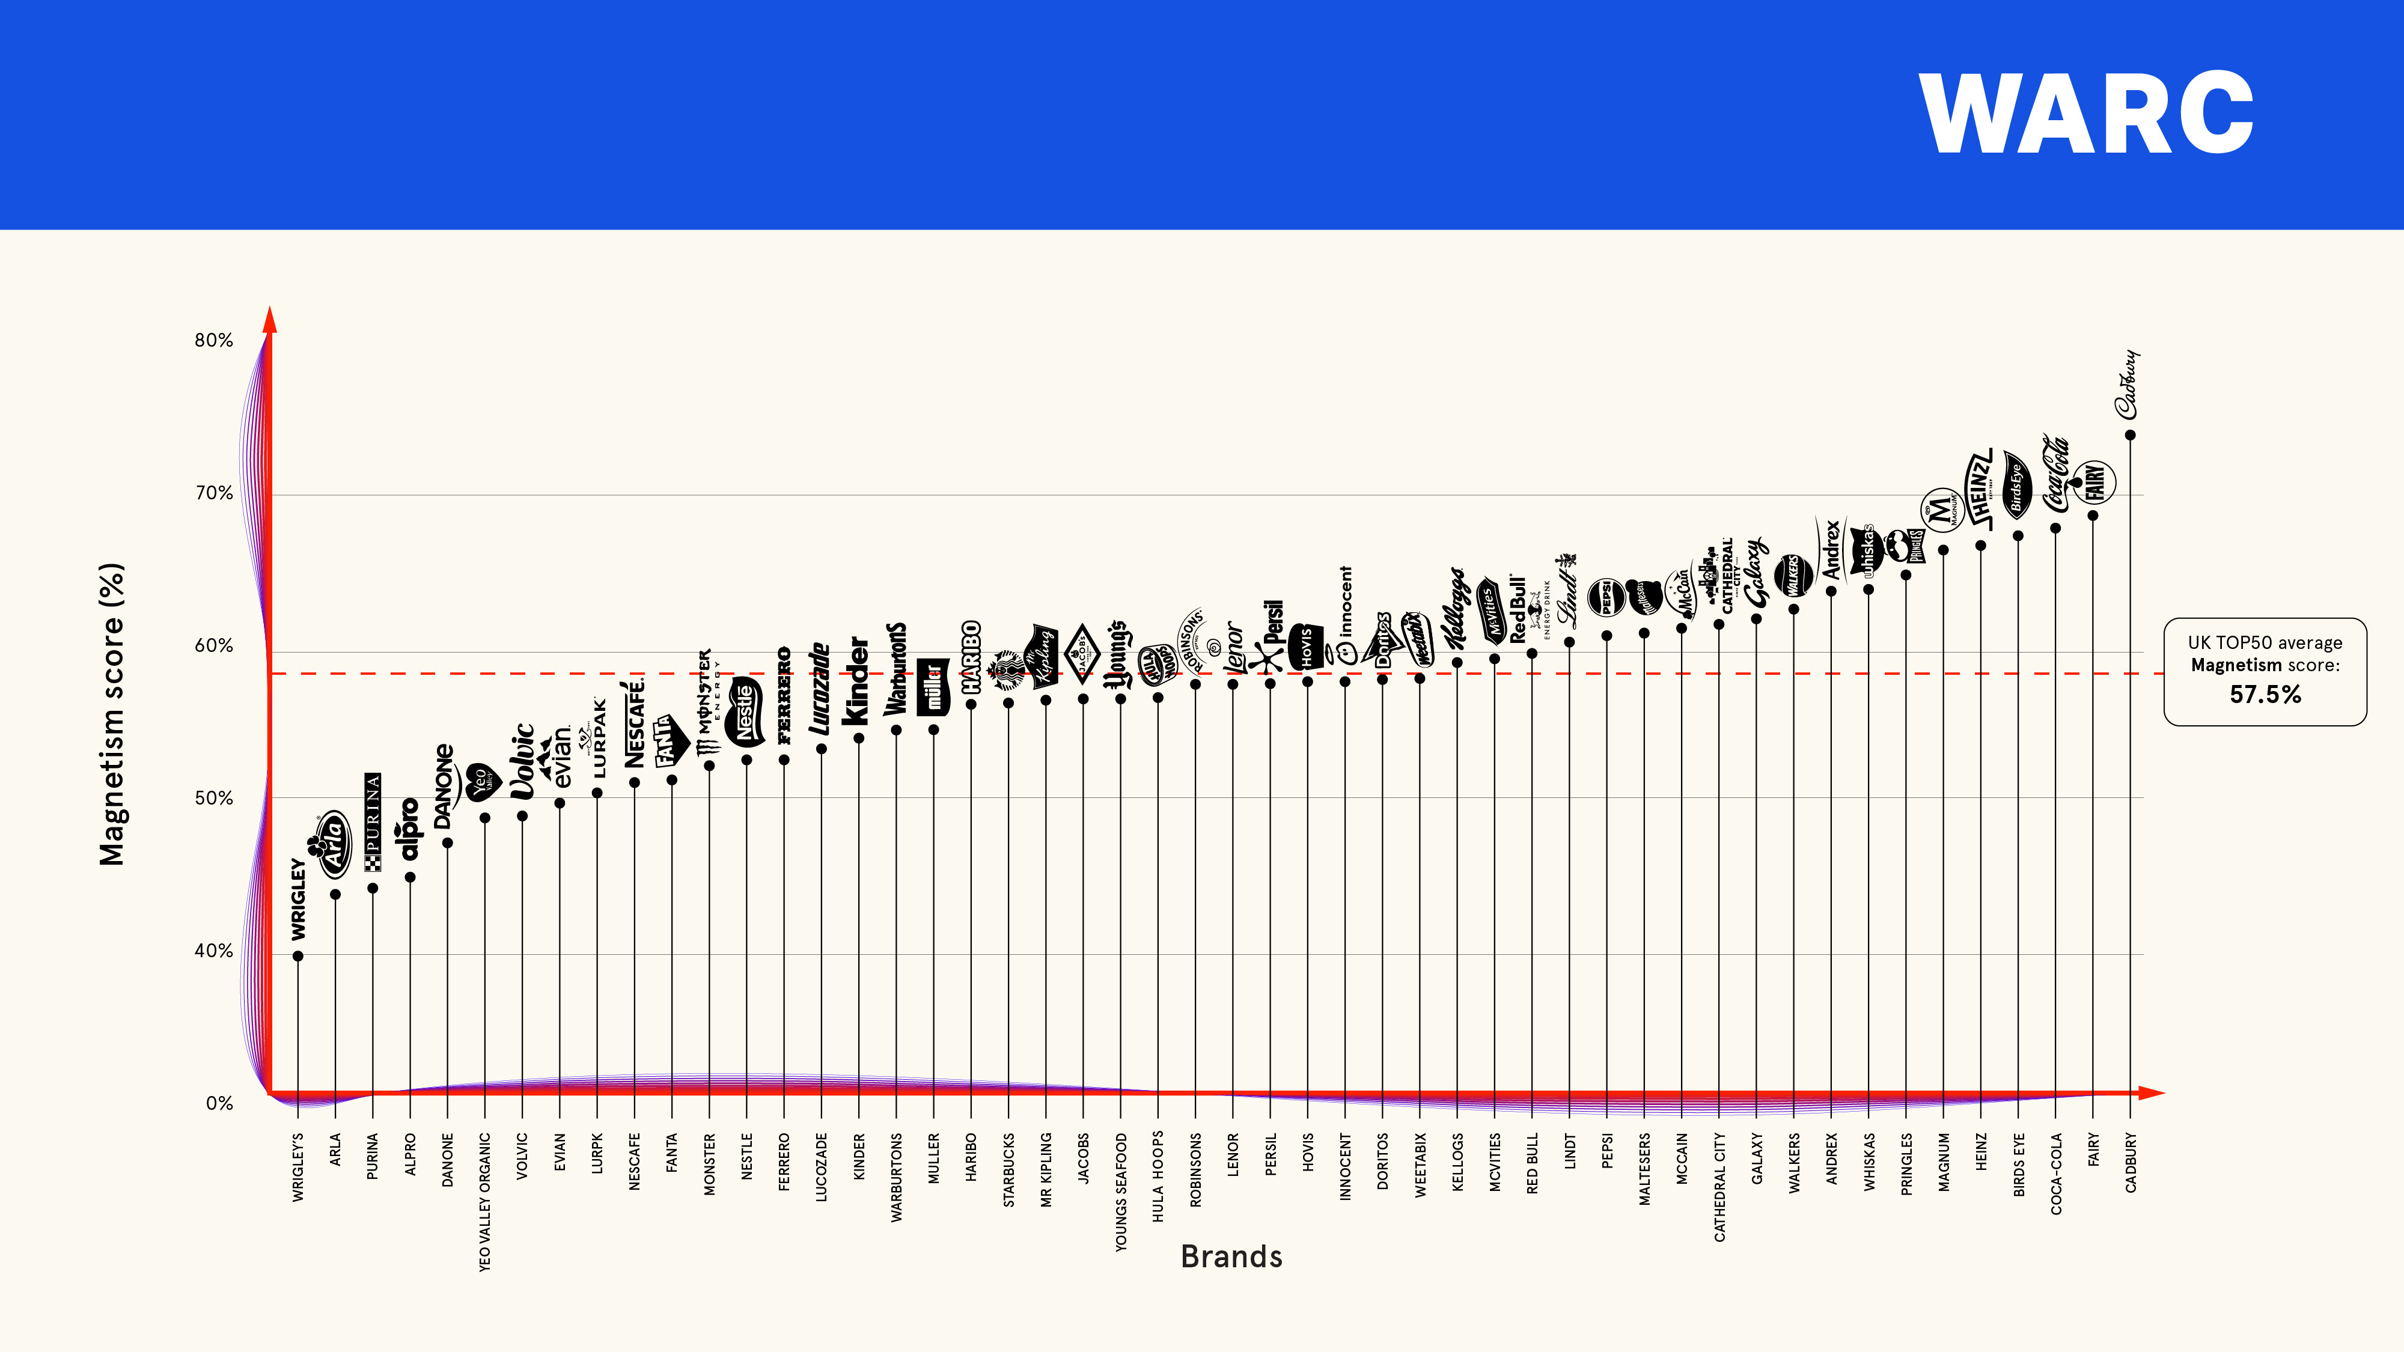Select the alpro logo
Image resolution: width=2404 pixels, height=1352 pixels.
409,829
